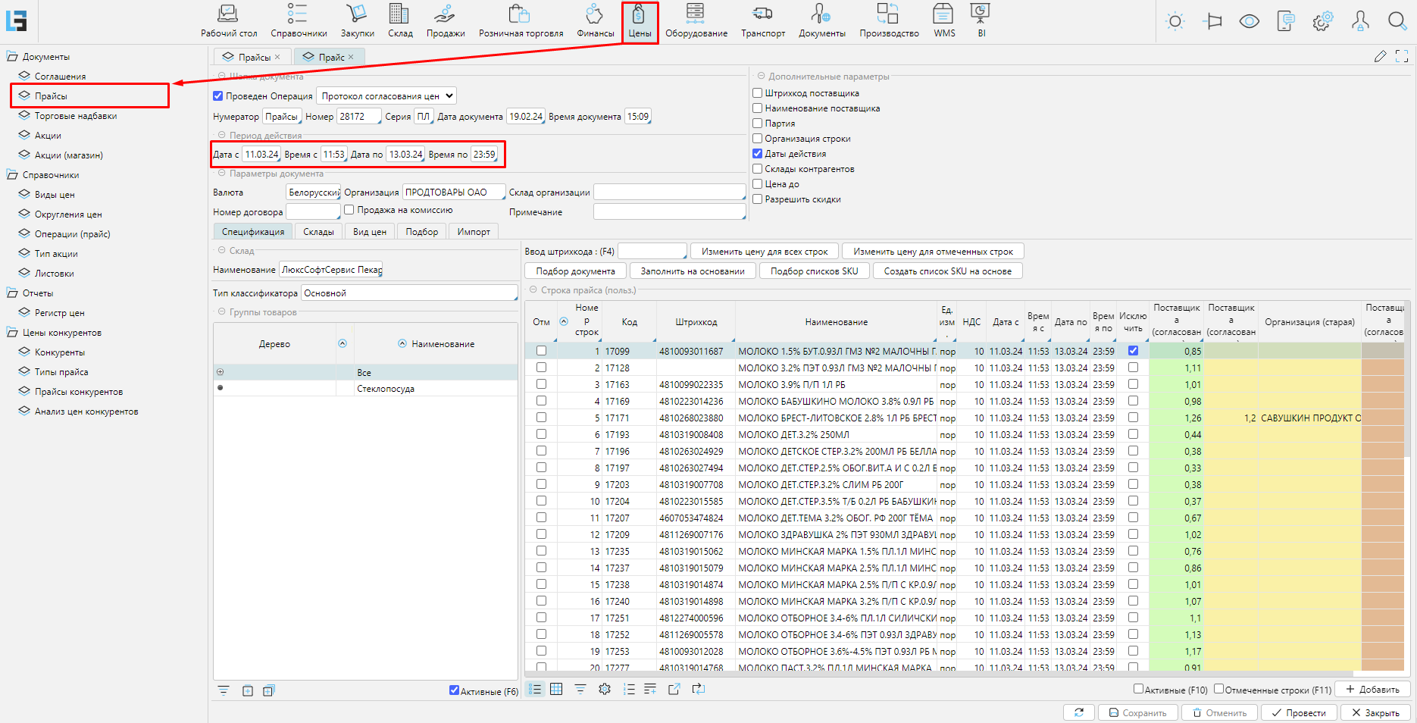Check Продажа на комиссию checkbox
The height and width of the screenshot is (723, 1417).
click(349, 210)
